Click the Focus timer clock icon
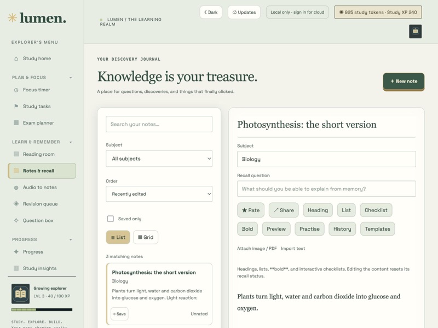438x328 pixels. (16, 90)
